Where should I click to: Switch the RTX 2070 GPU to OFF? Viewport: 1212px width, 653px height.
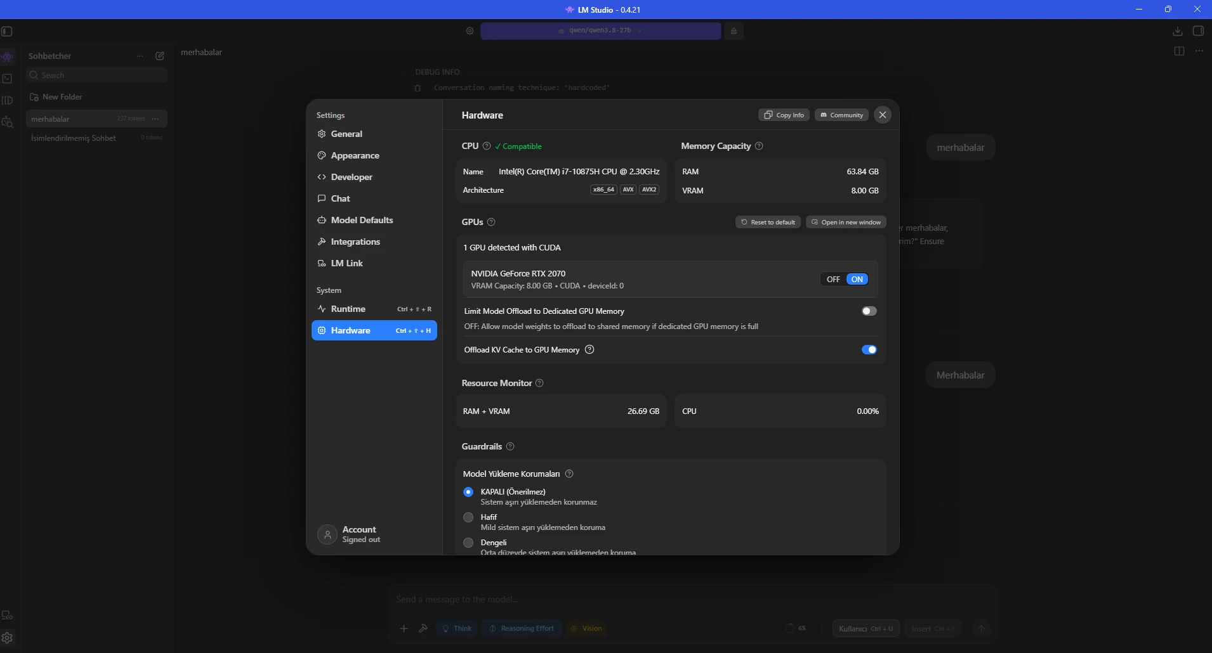coord(833,279)
